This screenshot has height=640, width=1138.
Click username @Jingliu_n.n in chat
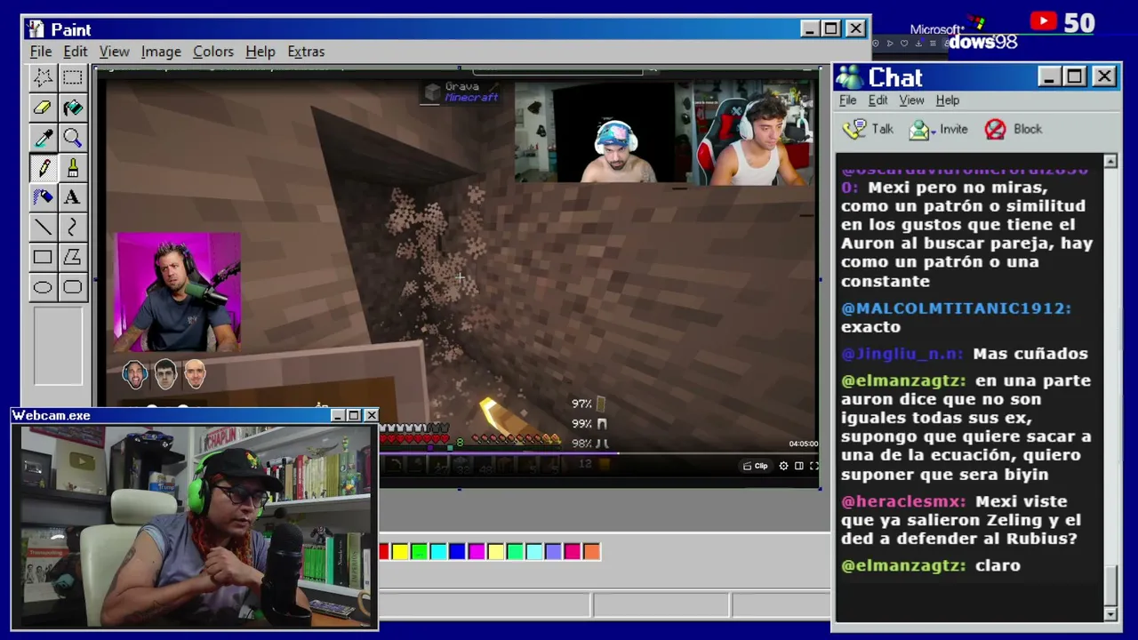click(902, 354)
